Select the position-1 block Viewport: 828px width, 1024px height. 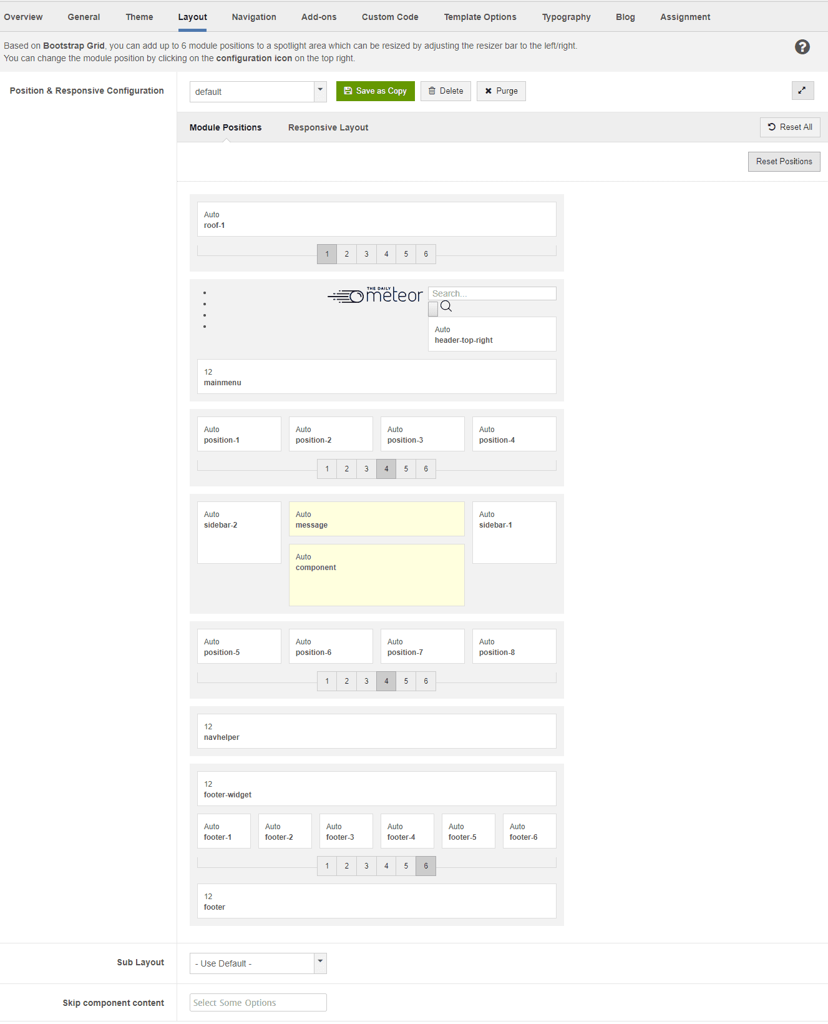239,434
